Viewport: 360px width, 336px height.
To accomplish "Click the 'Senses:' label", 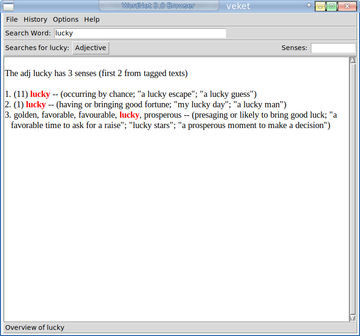I will click(x=294, y=48).
